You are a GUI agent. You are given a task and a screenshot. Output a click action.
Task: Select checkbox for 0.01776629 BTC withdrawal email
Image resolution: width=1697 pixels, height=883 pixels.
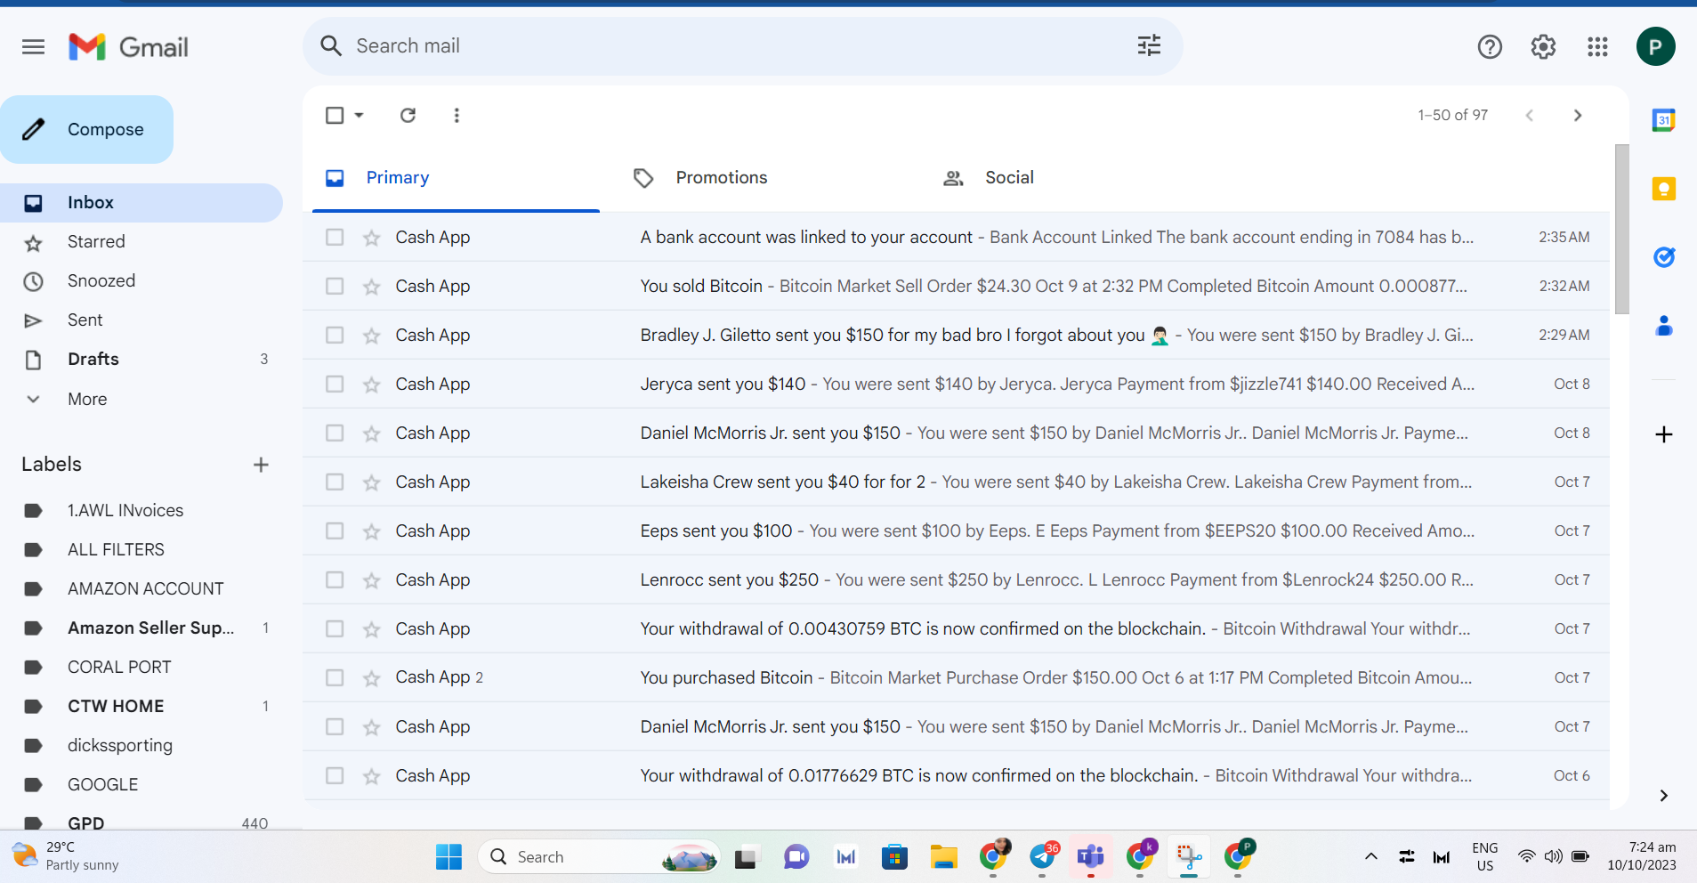click(335, 775)
